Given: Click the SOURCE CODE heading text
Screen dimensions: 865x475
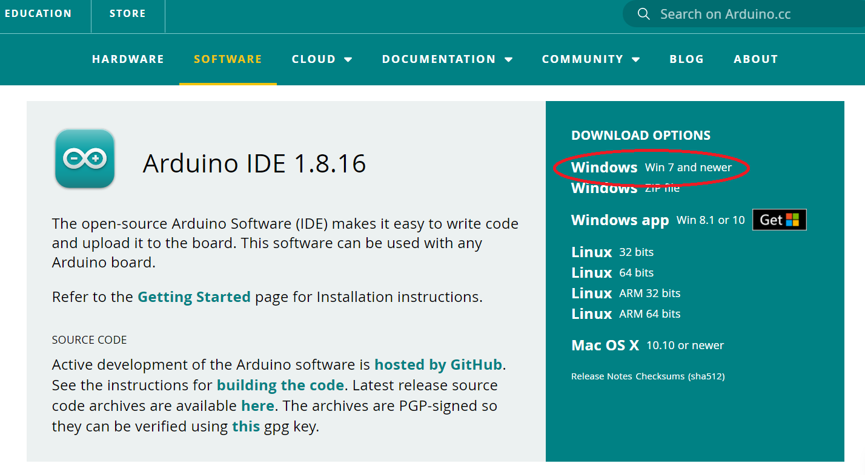Looking at the screenshot, I should click(x=90, y=340).
